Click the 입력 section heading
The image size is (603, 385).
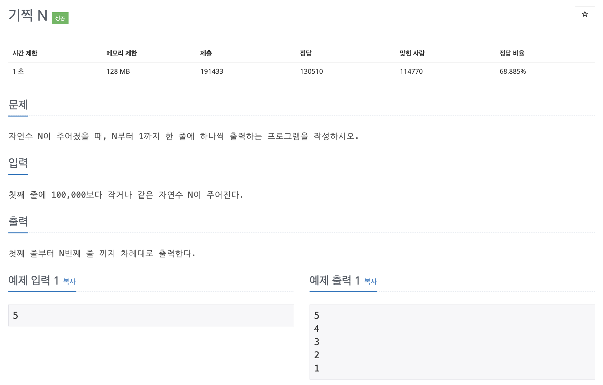tap(18, 163)
